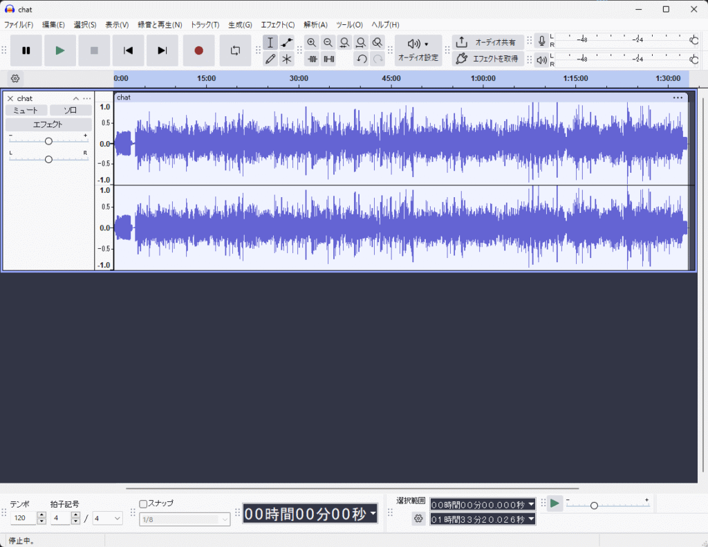The width and height of the screenshot is (708, 547).
Task: Click the time signature numerator field
Action: click(x=61, y=518)
